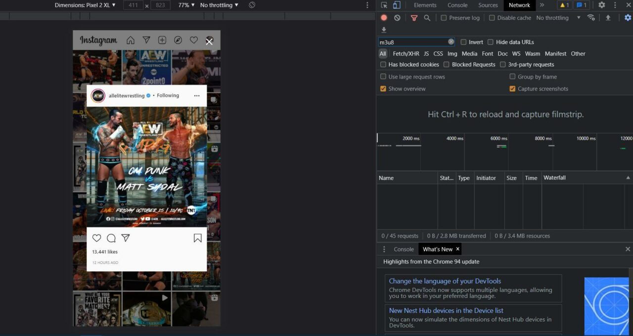Select the Media request filter
This screenshot has height=336, width=633.
click(x=469, y=53)
